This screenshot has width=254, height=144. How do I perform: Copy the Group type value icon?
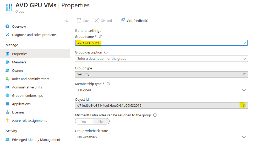click(x=244, y=74)
